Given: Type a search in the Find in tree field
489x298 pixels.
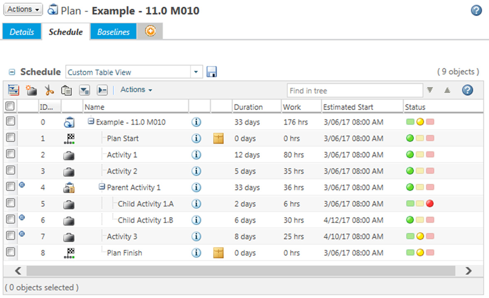Looking at the screenshot, I should tap(354, 90).
